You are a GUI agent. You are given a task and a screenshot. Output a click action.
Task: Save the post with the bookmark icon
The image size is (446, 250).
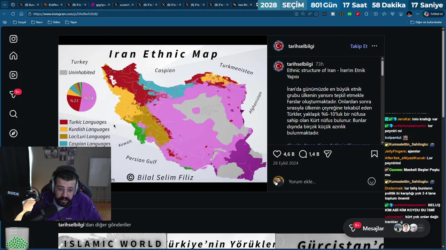374,154
